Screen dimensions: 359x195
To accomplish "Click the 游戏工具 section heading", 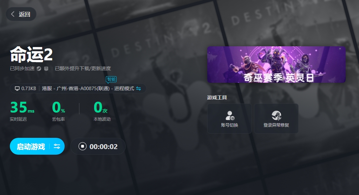I will point(217,97).
